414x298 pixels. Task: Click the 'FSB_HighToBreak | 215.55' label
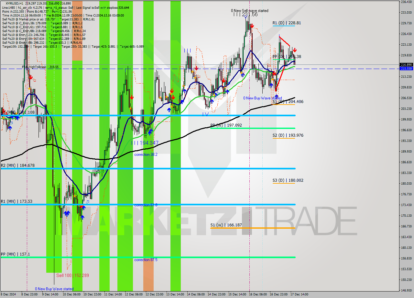point(40,67)
